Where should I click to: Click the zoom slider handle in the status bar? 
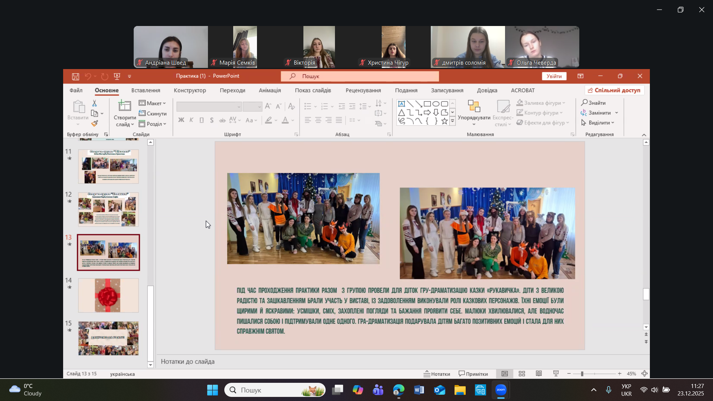point(582,374)
